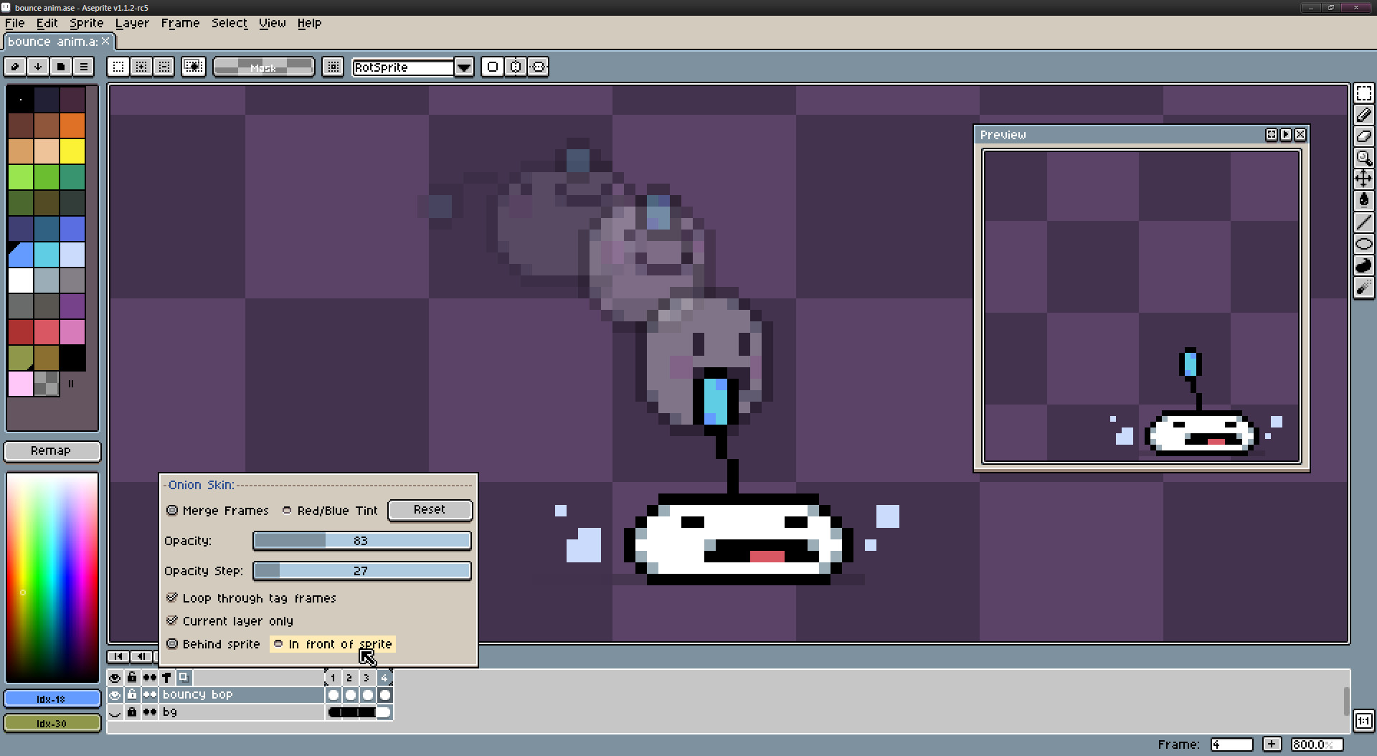The image size is (1377, 756).
Task: Select frame 2 in the timeline
Action: [349, 677]
